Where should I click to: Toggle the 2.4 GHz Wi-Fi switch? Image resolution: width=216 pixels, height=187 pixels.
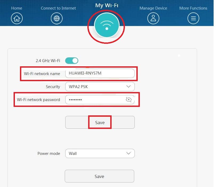(72, 61)
